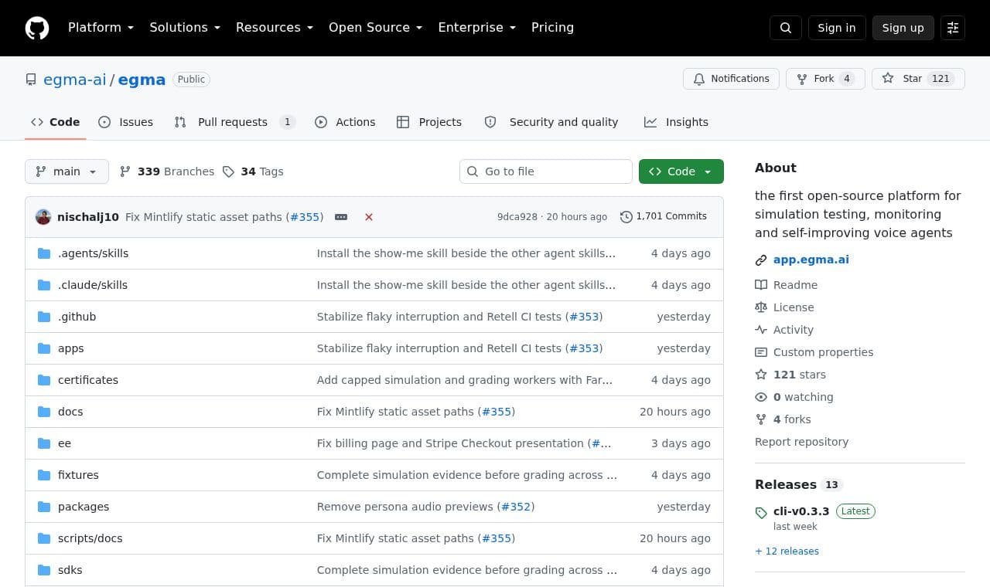Image resolution: width=990 pixels, height=587 pixels.
Task: Open the 34 Tags list
Action: pos(253,171)
